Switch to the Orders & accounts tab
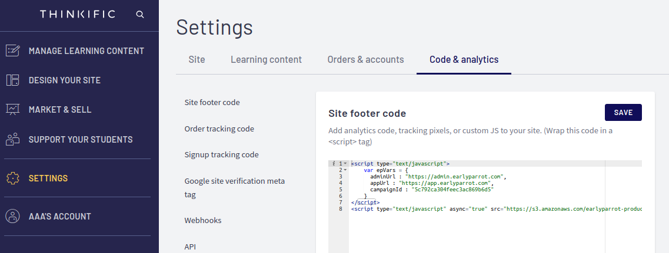Viewport: 669px width, 253px height. pyautogui.click(x=365, y=60)
